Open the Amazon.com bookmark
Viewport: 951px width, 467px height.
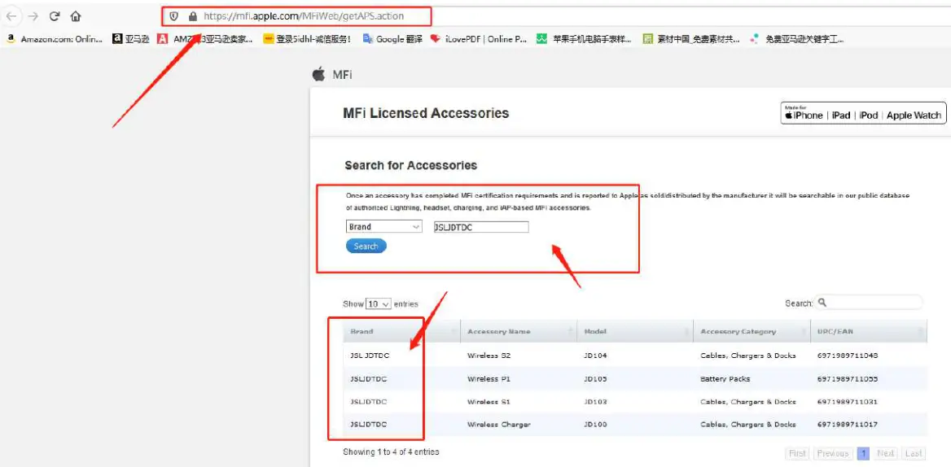pyautogui.click(x=55, y=39)
